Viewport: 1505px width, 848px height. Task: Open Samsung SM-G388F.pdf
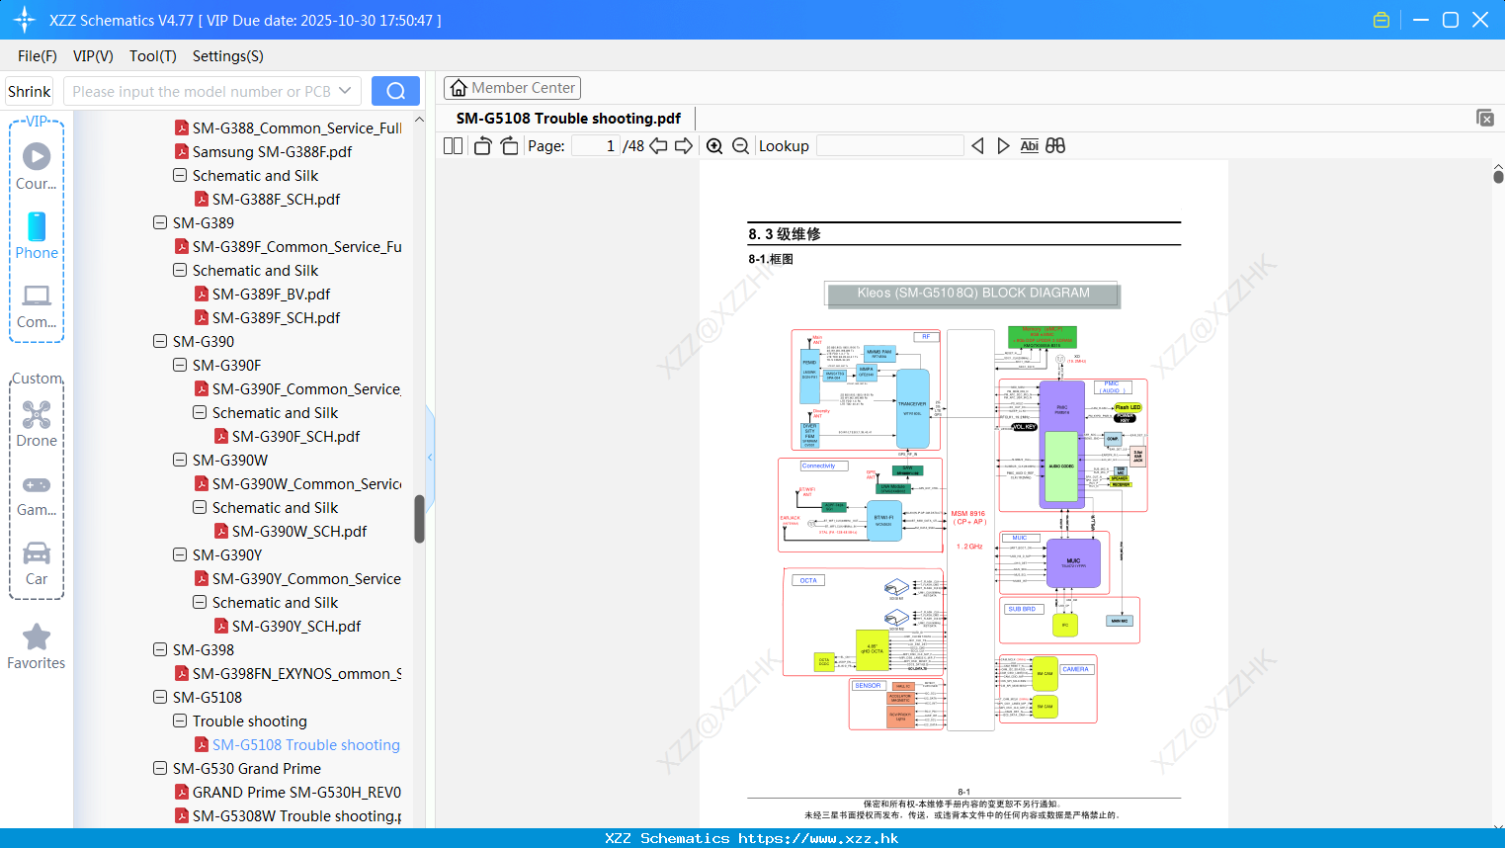click(x=272, y=151)
